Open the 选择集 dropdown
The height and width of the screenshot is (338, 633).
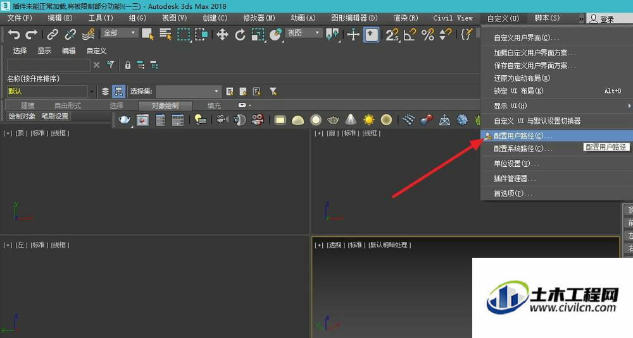(189, 92)
